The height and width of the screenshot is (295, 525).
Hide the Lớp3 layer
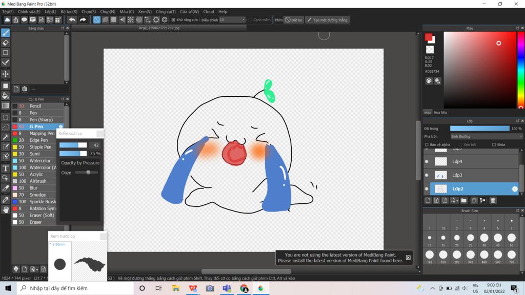click(427, 175)
